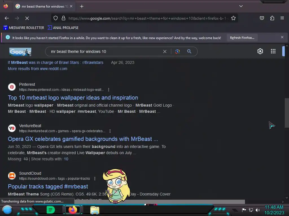This screenshot has height=216, width=289.
Task: Open a new browser tab
Action: 82,6
